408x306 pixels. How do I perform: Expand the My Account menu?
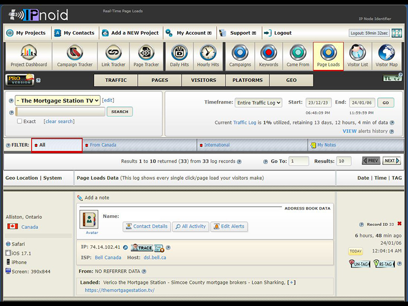(194, 33)
